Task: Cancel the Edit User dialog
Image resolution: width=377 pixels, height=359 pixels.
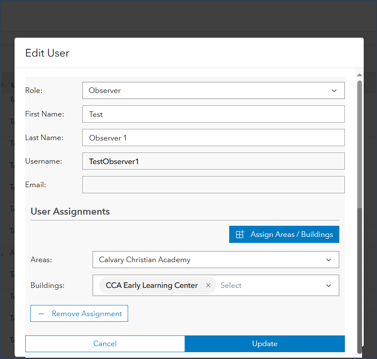Action: pos(105,344)
